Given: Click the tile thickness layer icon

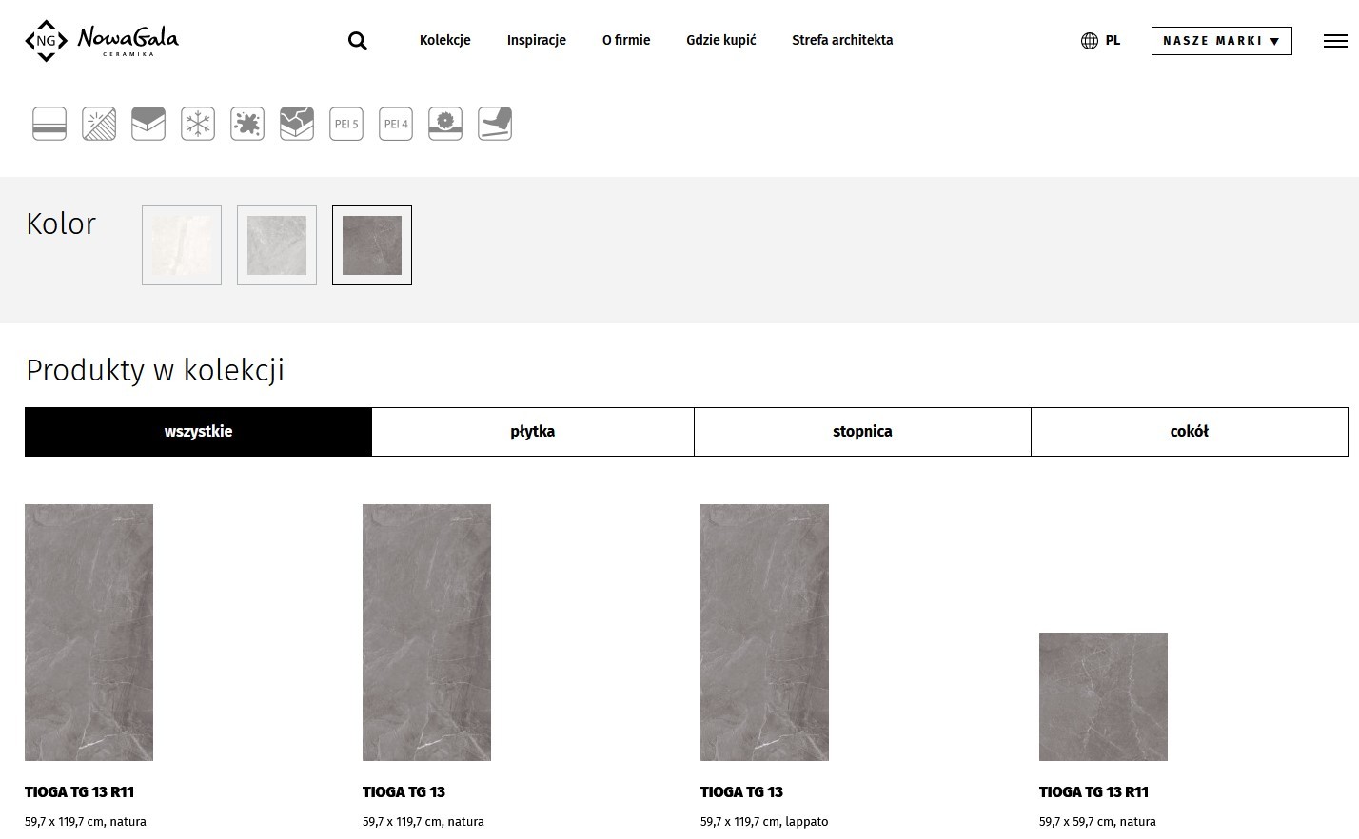Looking at the screenshot, I should click(148, 124).
